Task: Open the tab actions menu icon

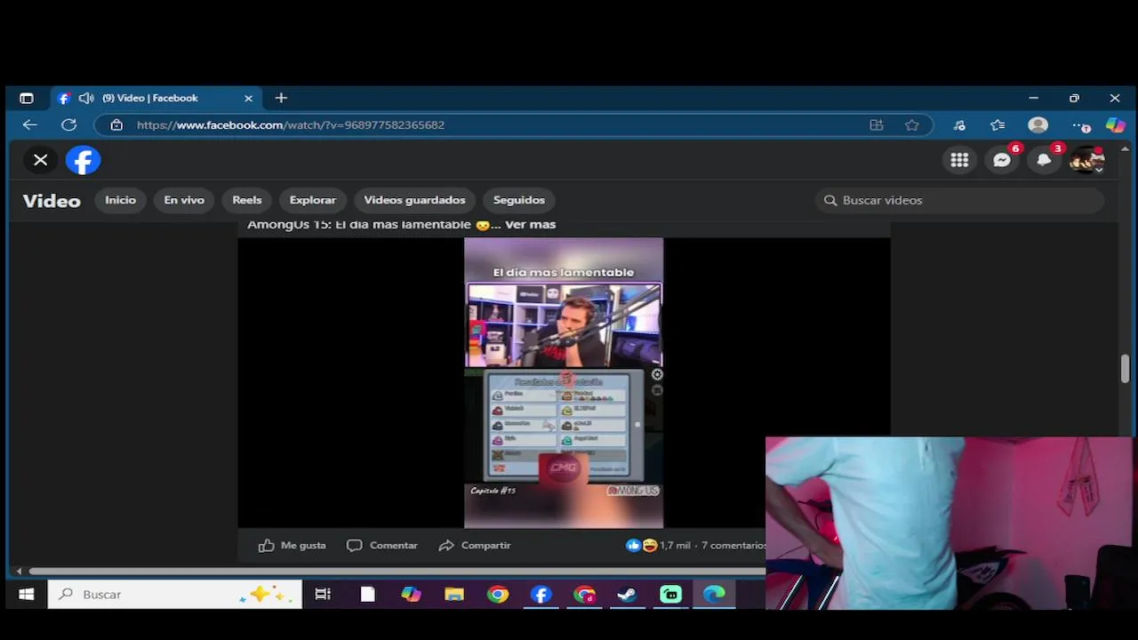Action: [27, 99]
